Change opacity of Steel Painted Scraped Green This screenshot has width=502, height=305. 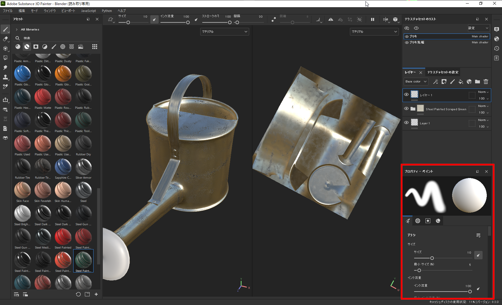483,113
